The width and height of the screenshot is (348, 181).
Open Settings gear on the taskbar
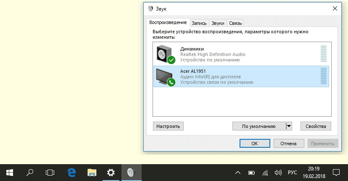pyautogui.click(x=111, y=172)
